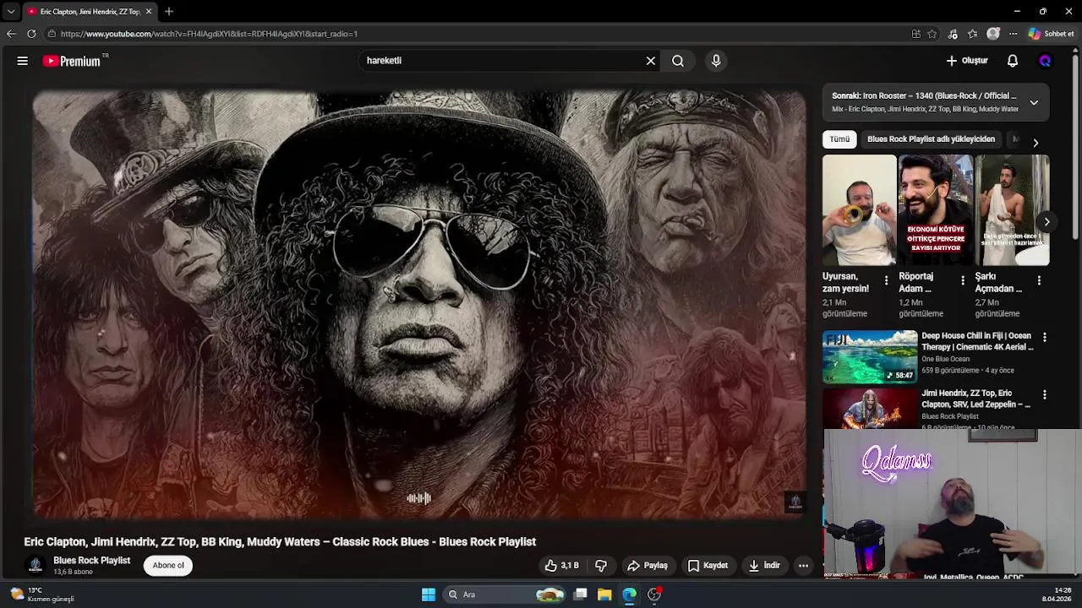
Task: Open the Deep House Chill in Fiji thumbnail
Action: [870, 356]
